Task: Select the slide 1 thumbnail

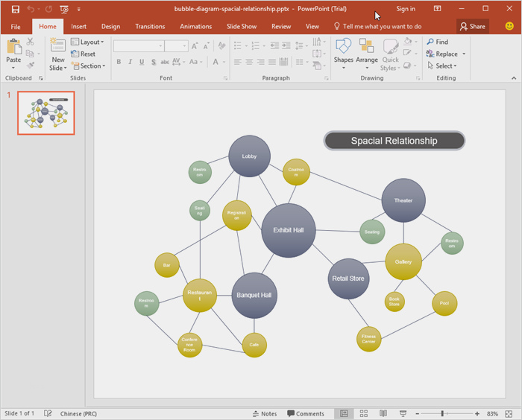Action: [x=46, y=113]
